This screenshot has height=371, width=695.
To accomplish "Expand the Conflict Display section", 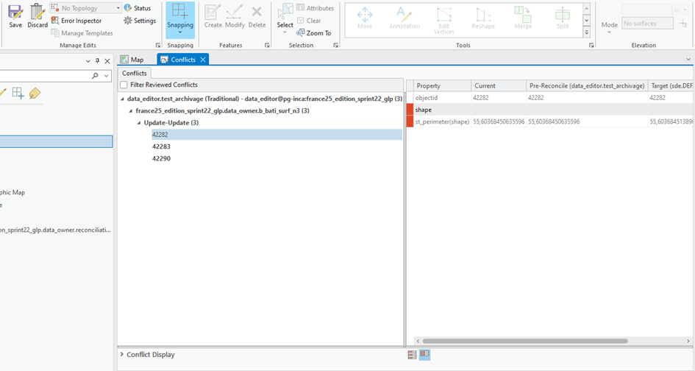I will tap(122, 355).
